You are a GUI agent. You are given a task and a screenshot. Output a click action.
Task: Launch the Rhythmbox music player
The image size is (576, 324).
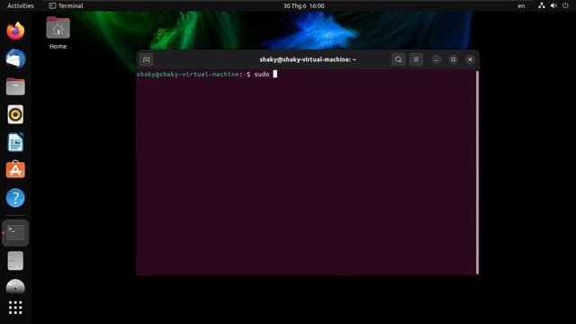(15, 114)
